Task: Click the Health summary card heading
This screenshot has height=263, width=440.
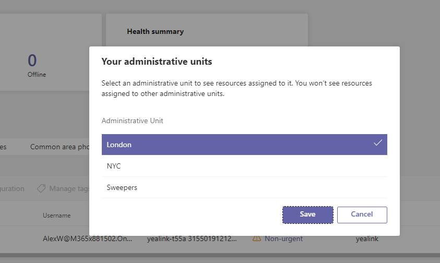Action: (x=155, y=31)
